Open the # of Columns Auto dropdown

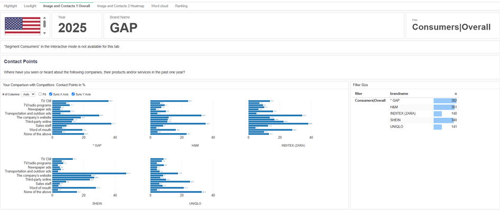(x=28, y=94)
